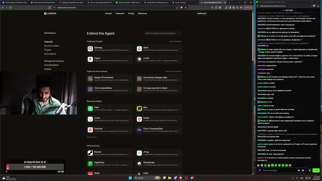322x181 pixels.
Task: Reload the page with the refresh icon
Action: pos(10,8)
